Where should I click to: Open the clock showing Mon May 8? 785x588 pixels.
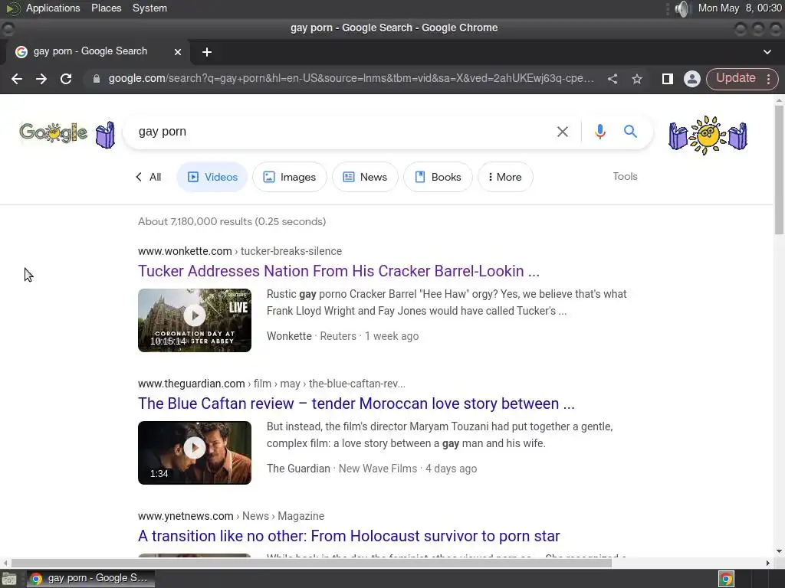coord(740,8)
